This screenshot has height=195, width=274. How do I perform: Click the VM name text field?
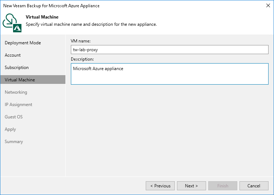pos(169,50)
